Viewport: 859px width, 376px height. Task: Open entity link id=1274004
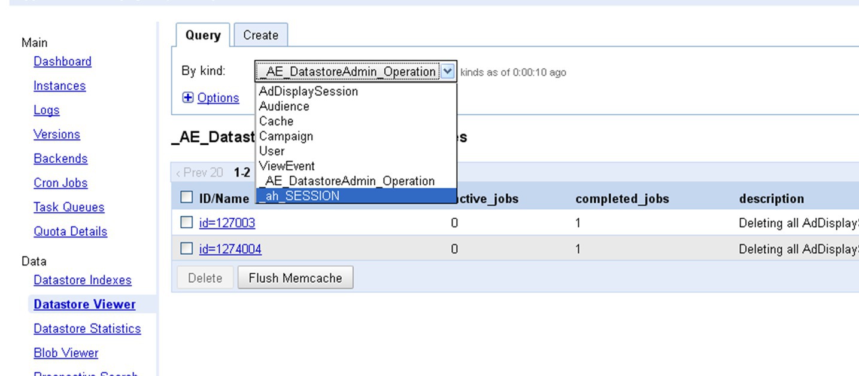(230, 249)
